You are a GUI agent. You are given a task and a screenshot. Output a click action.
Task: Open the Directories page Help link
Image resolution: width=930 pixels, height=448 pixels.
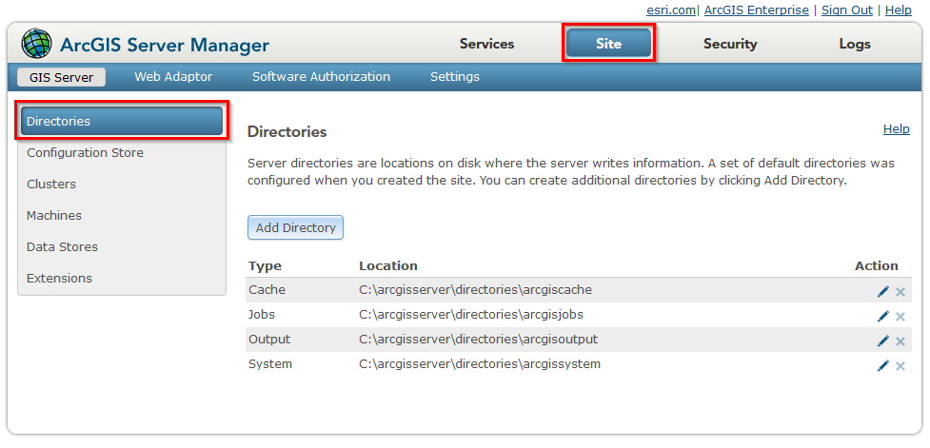click(896, 128)
